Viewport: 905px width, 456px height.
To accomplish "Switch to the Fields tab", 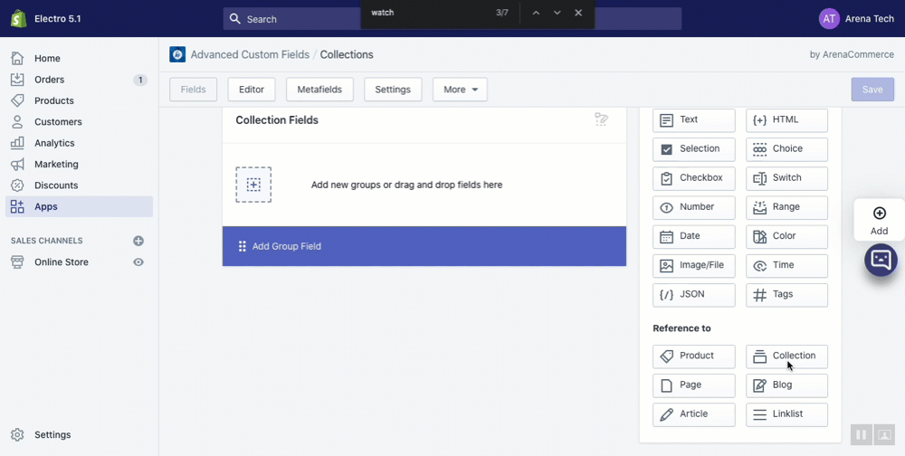I will pos(194,90).
